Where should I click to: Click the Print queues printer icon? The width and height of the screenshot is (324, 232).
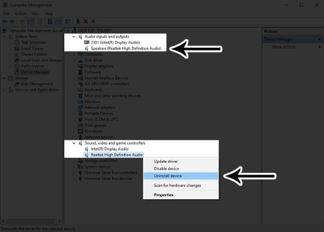(80, 125)
